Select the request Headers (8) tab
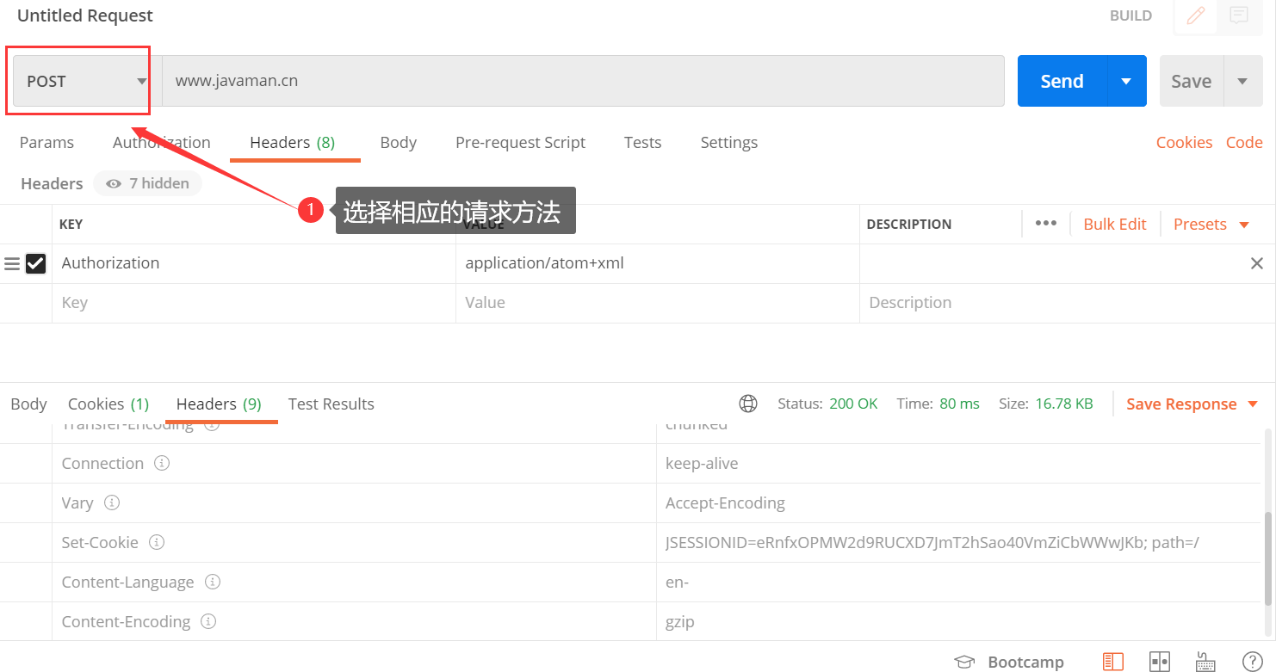 click(293, 143)
